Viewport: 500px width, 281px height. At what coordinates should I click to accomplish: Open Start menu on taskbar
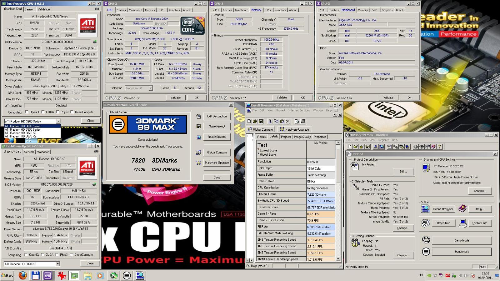pyautogui.click(x=7, y=275)
